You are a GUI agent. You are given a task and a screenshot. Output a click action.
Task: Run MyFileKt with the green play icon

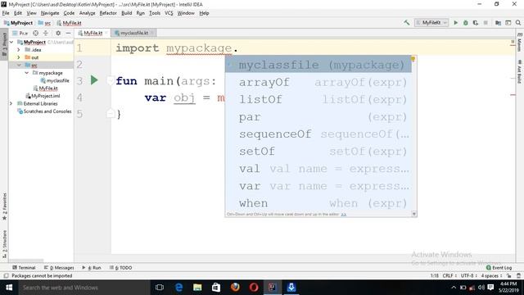455,23
